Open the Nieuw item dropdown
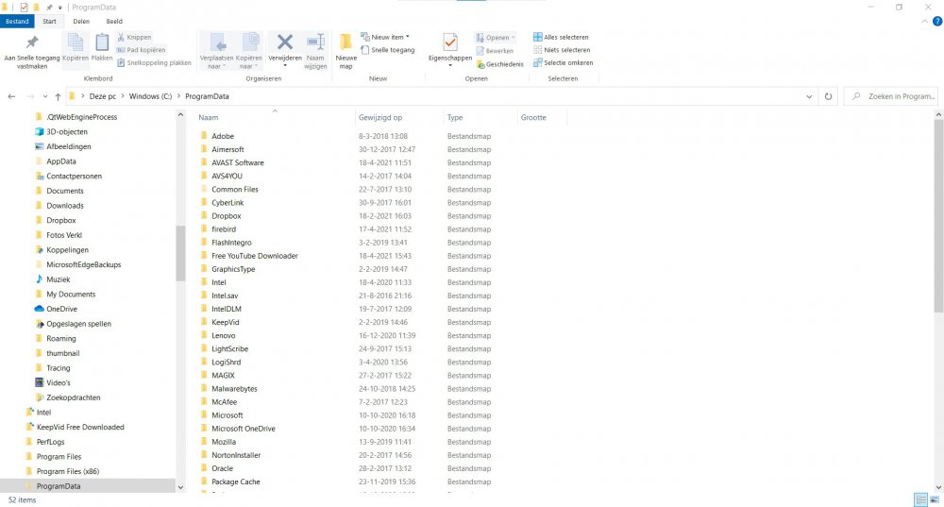Image resolution: width=944 pixels, height=507 pixels. coord(389,38)
